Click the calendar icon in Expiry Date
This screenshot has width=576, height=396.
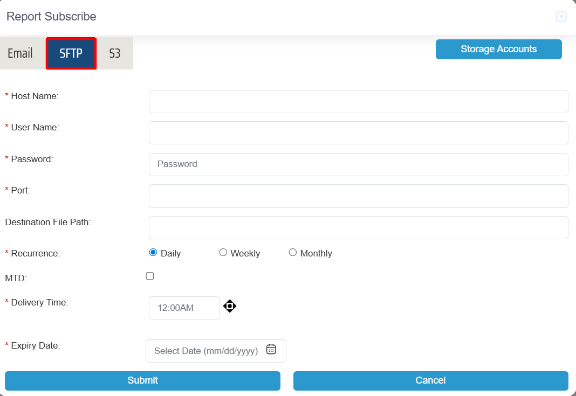point(271,350)
